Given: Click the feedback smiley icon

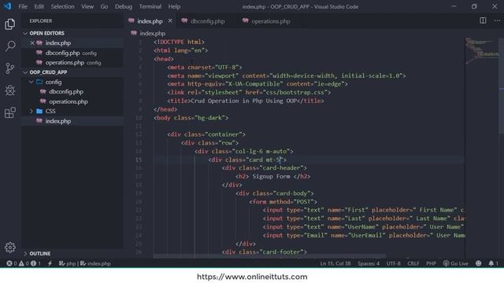Looking at the screenshot, I should tap(478, 263).
